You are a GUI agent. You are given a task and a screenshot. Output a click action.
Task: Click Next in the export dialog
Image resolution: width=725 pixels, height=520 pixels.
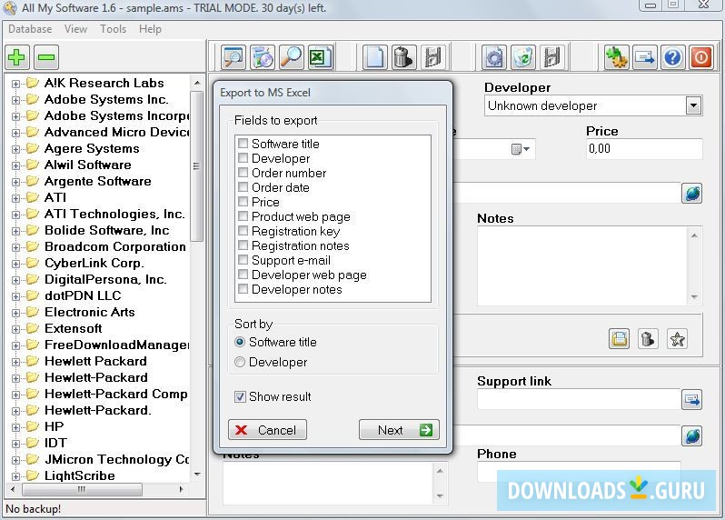(399, 430)
